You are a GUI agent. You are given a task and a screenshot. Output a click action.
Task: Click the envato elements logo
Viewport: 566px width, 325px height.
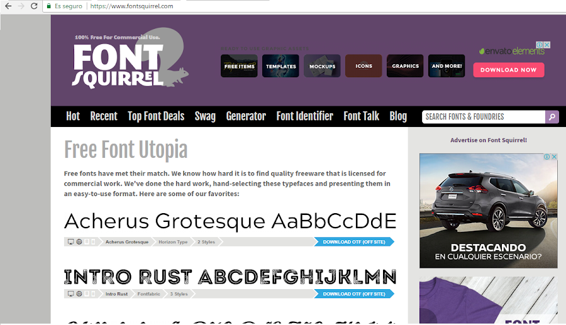(x=511, y=51)
